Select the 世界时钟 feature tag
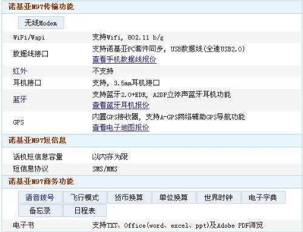This screenshot has width=303, height=232. point(218,197)
